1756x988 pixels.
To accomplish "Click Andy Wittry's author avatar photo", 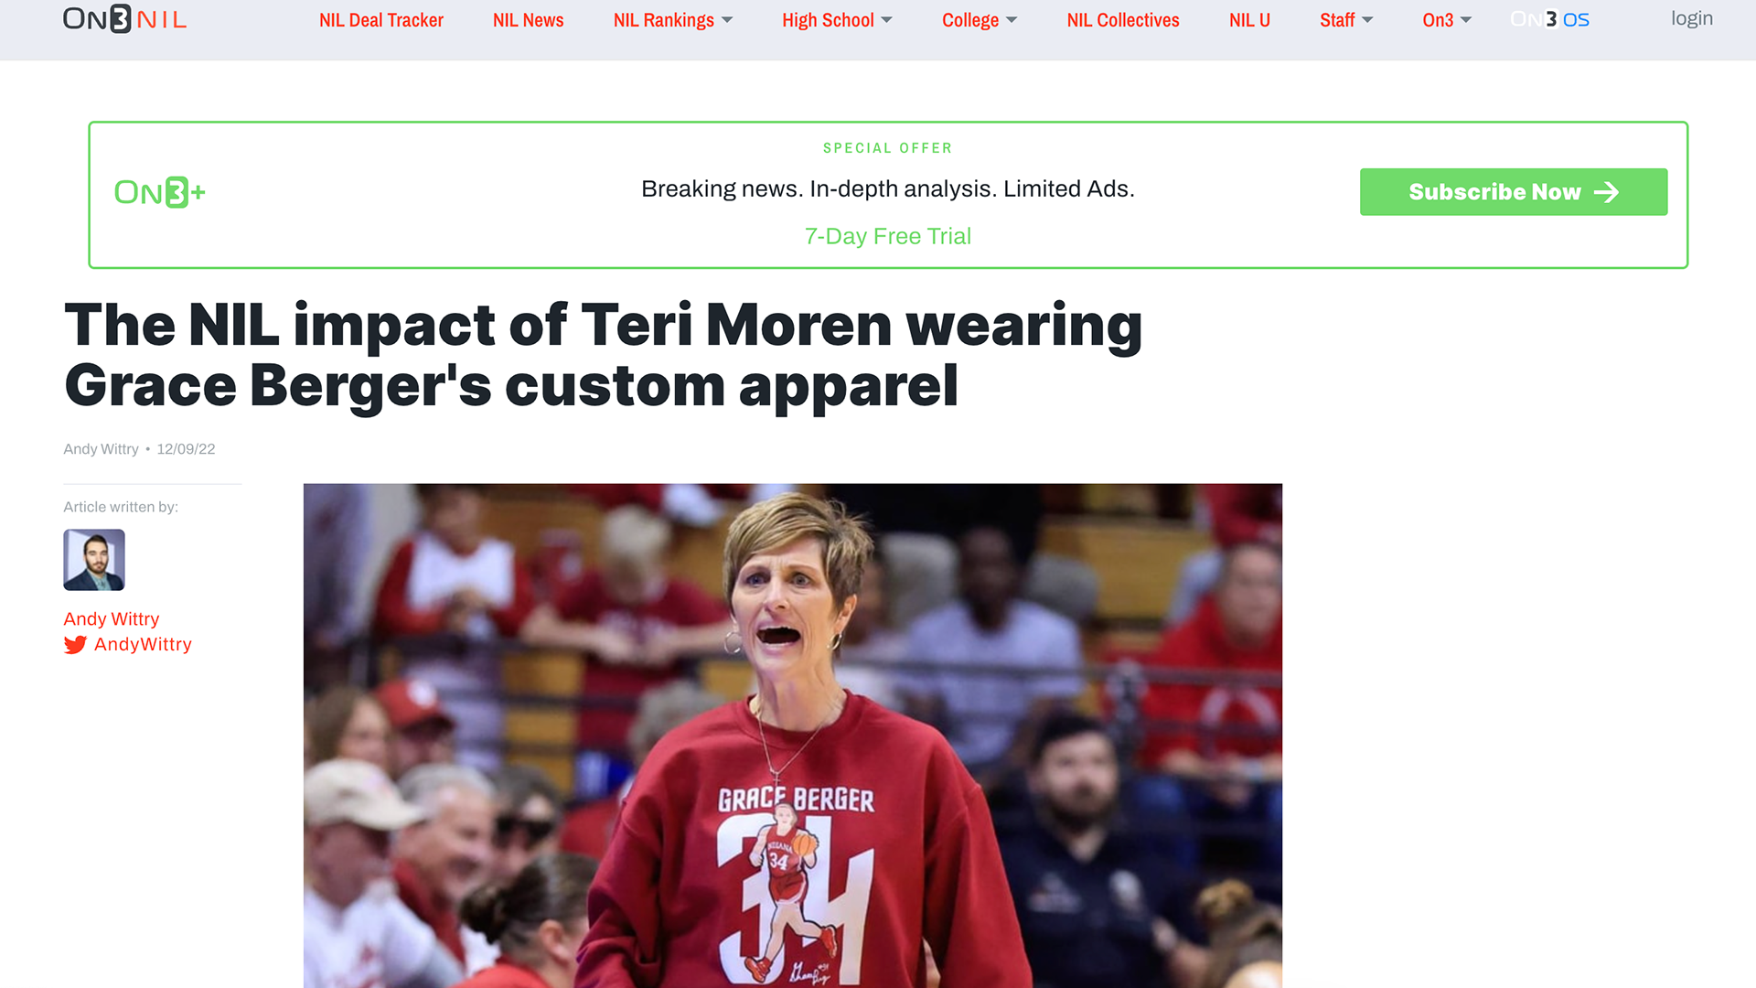I will (x=94, y=560).
